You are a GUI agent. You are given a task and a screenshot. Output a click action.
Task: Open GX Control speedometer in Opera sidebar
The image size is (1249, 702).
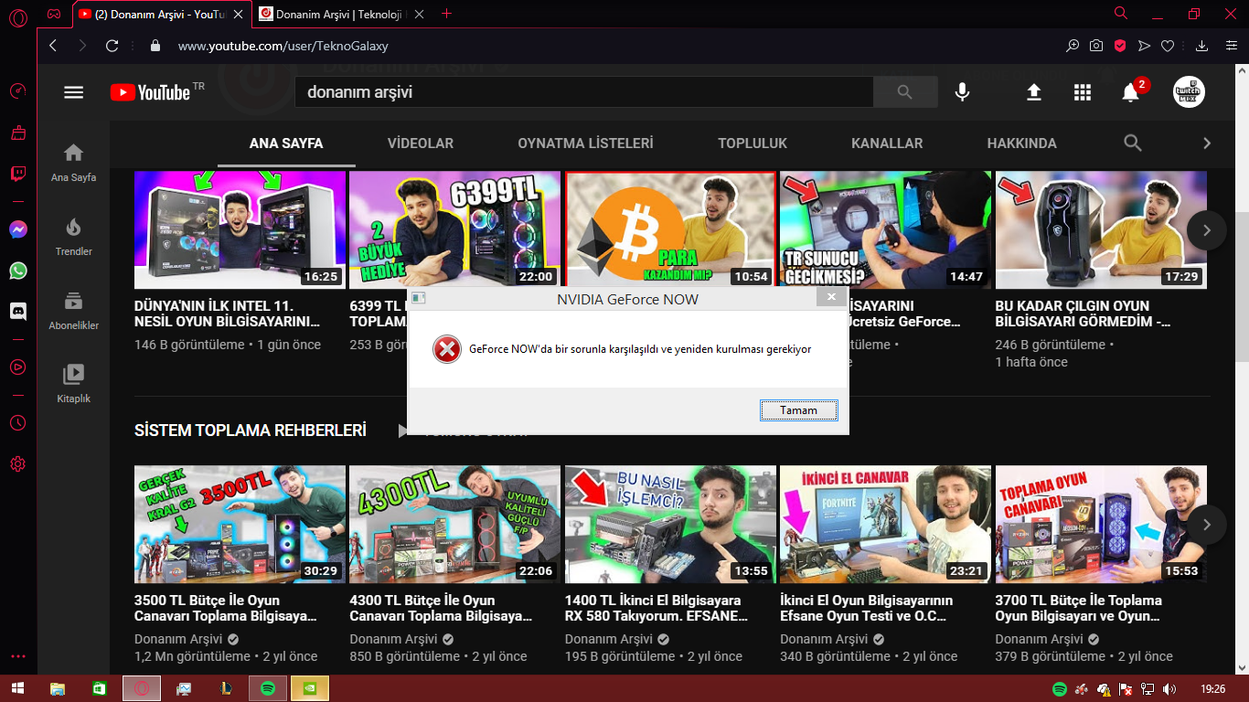coord(18,91)
